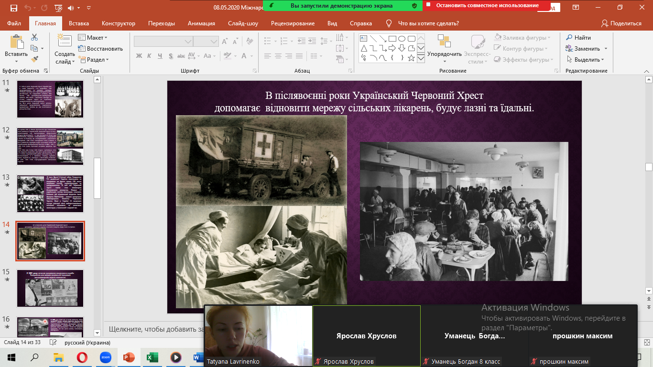Screen dimensions: 653x367
Task: Switch to the Вставка (Insert) tab
Action: (79, 23)
